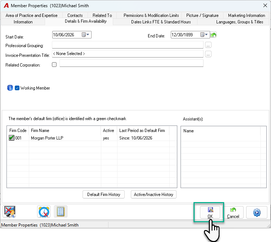Click the 'yes' Active cell

(109, 138)
